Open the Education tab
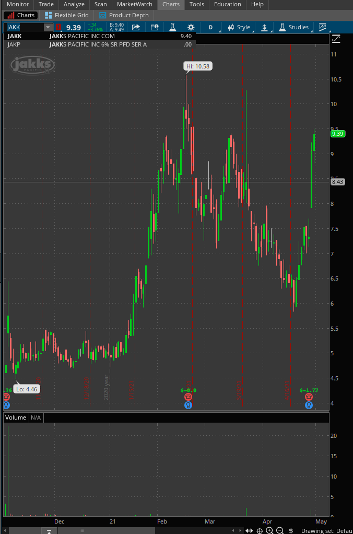This screenshot has width=353, height=534. pyautogui.click(x=227, y=4)
